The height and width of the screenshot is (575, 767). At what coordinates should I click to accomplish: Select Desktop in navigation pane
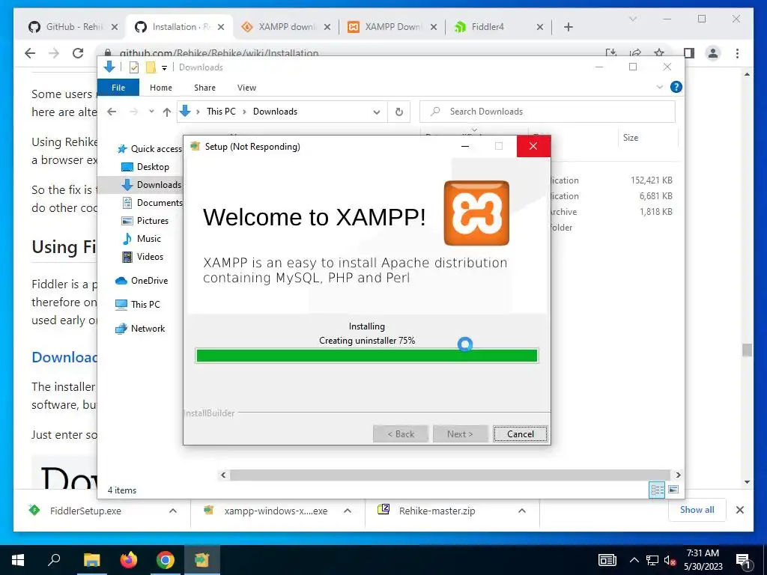145,167
